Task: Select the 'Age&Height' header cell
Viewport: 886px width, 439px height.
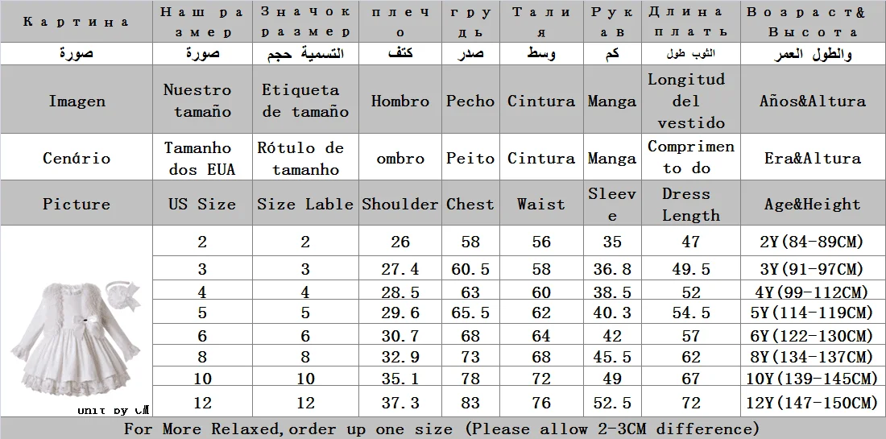Action: [x=813, y=204]
